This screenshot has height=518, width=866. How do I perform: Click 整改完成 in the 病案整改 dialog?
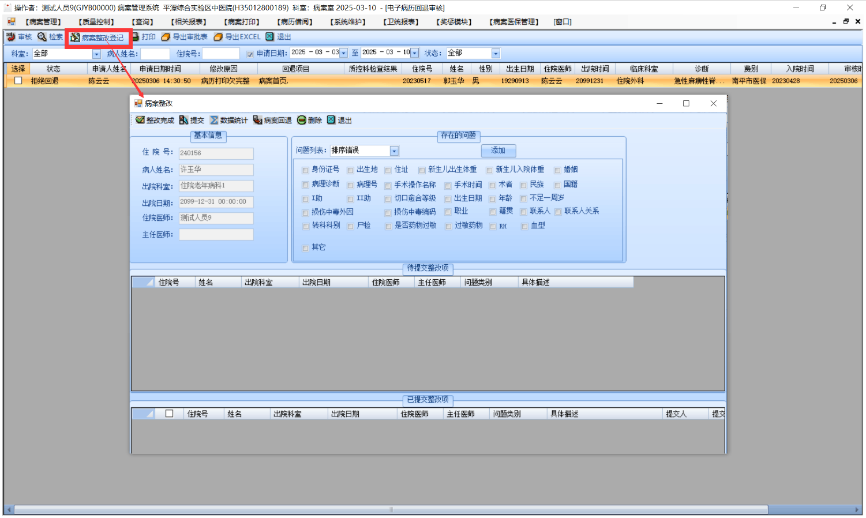tap(155, 120)
